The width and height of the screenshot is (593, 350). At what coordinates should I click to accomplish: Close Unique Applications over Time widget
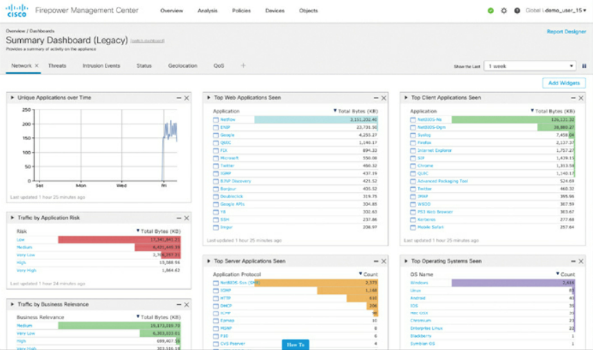click(187, 98)
